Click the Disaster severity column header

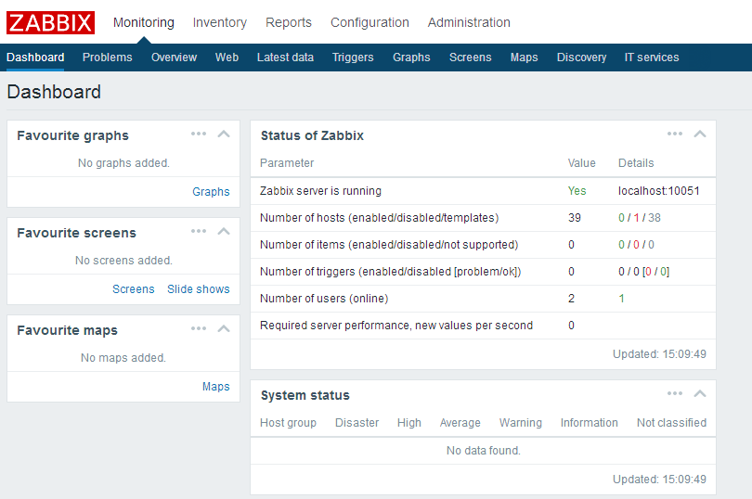[357, 423]
